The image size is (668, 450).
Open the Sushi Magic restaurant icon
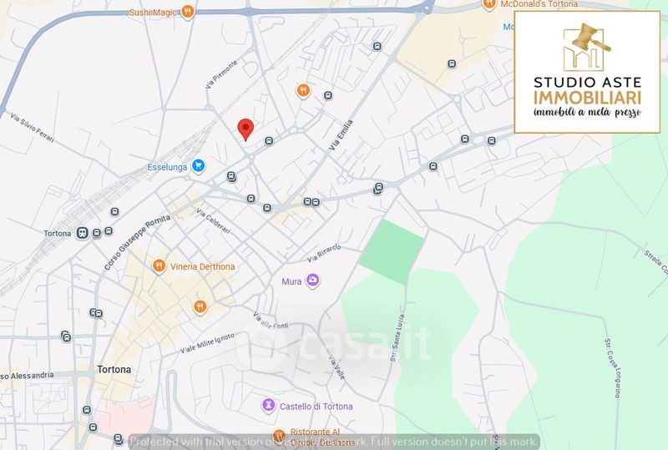[x=188, y=12]
